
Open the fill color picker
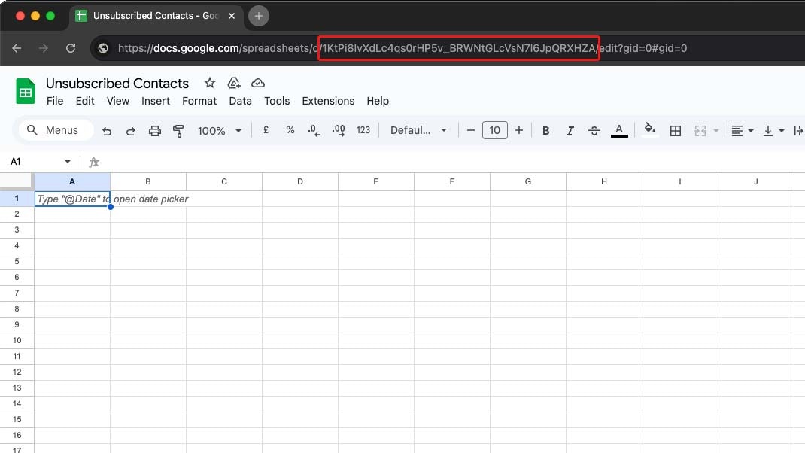pos(650,129)
